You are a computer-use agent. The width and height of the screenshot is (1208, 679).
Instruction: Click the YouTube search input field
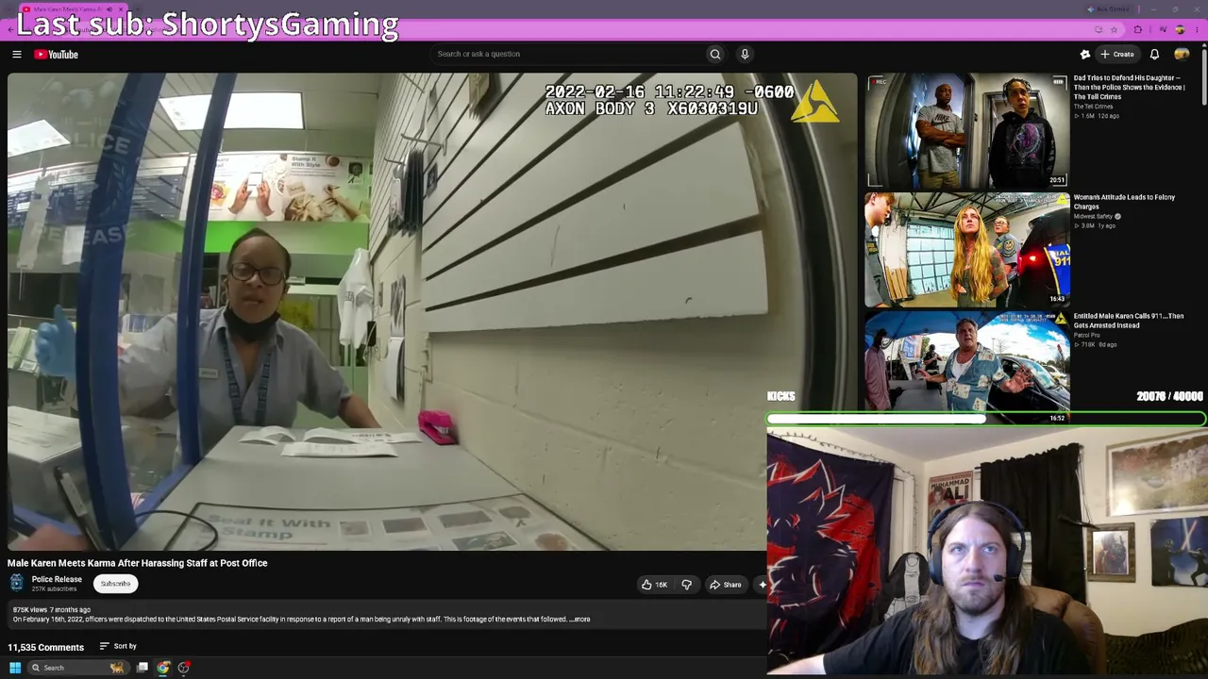click(x=566, y=54)
